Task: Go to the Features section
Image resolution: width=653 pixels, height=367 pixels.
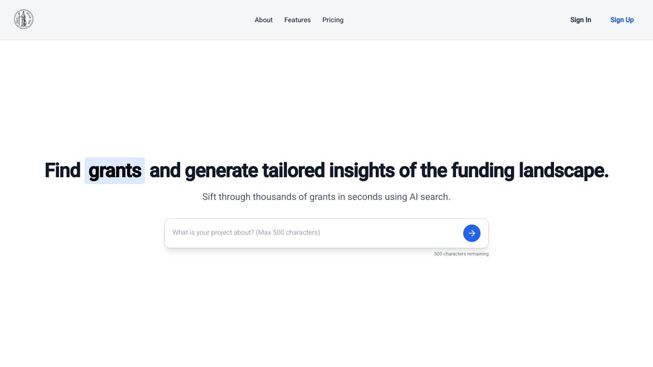Action: click(298, 20)
